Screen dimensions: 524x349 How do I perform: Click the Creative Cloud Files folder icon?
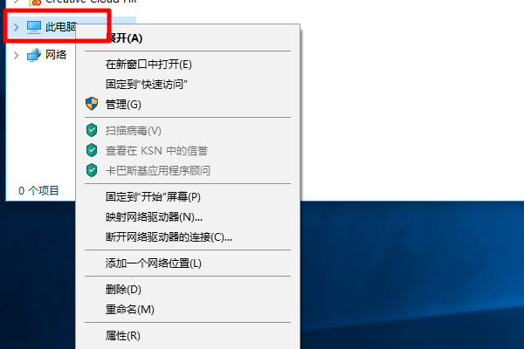coord(35,3)
